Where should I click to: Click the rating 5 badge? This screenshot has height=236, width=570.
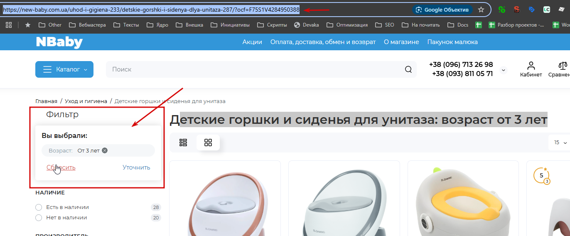[542, 176]
